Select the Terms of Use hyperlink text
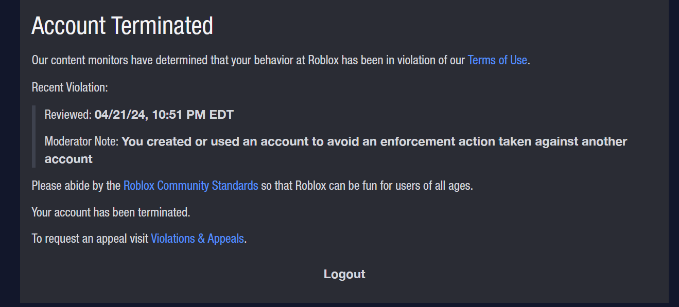 [497, 60]
